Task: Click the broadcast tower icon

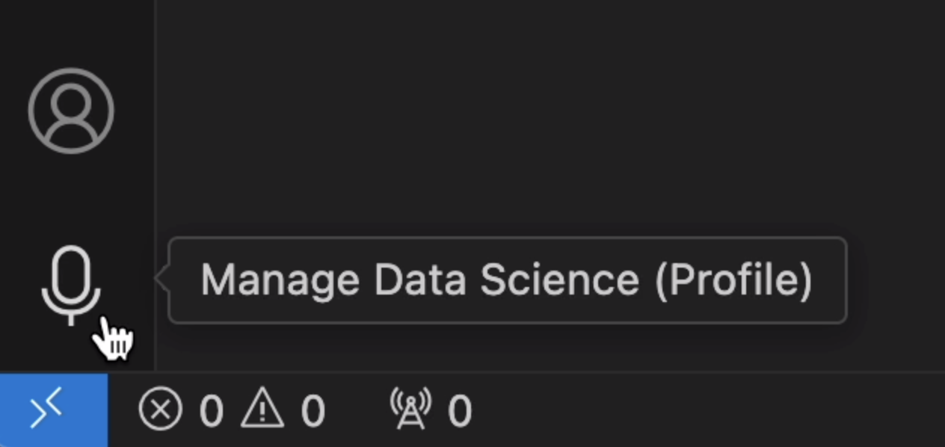Action: 411,409
